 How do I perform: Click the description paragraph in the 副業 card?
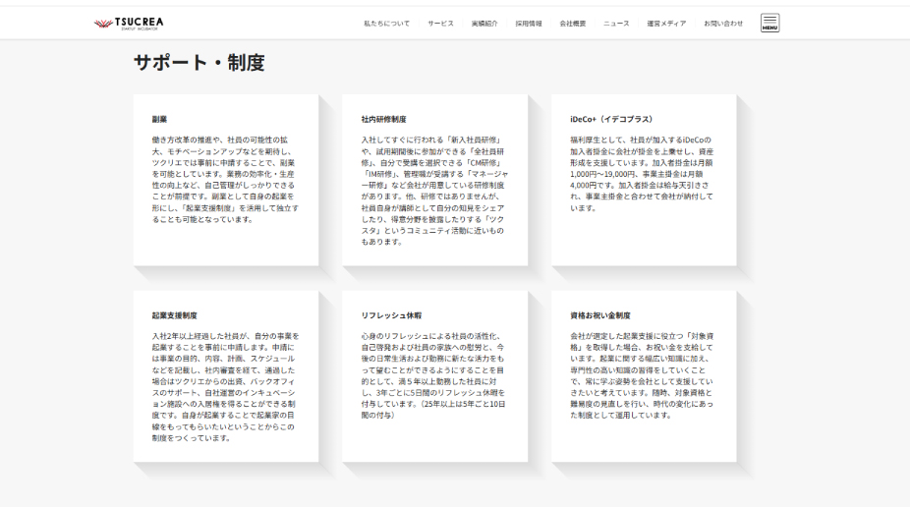tap(225, 179)
